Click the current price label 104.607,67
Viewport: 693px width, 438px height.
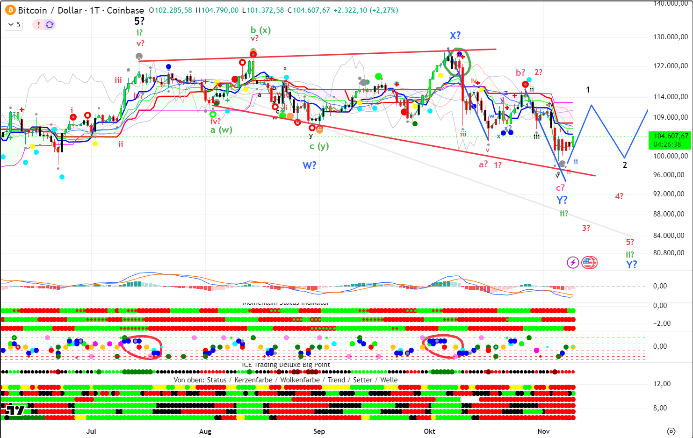[x=671, y=136]
